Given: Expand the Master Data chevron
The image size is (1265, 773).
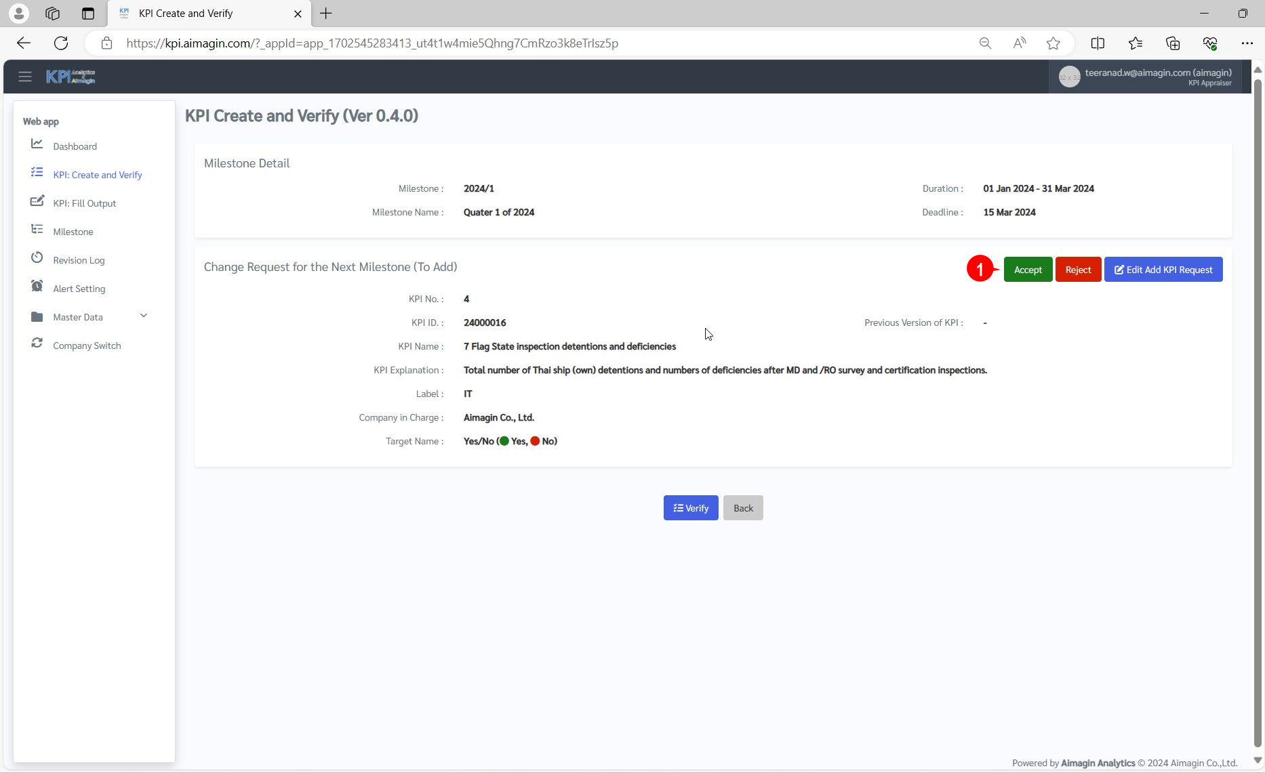Looking at the screenshot, I should click(x=143, y=316).
